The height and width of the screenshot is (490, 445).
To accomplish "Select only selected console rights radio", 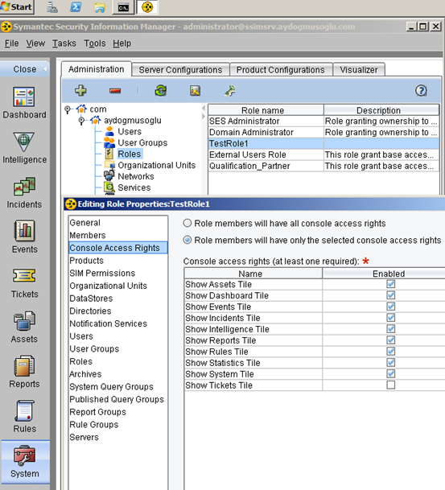I will [x=187, y=240].
